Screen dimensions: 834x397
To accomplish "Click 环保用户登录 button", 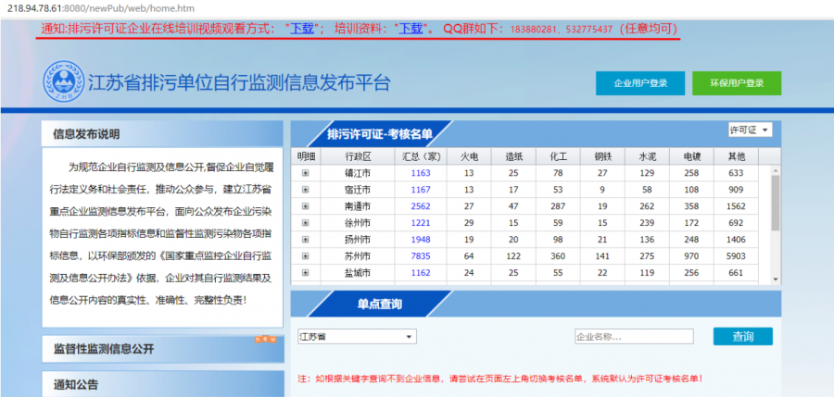I will pyautogui.click(x=736, y=83).
